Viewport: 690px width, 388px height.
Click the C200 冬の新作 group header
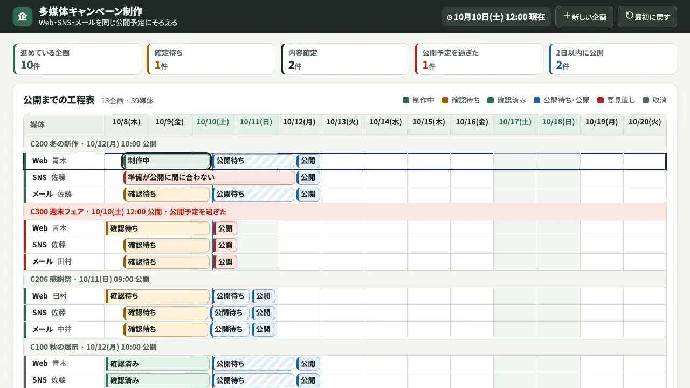(x=345, y=144)
